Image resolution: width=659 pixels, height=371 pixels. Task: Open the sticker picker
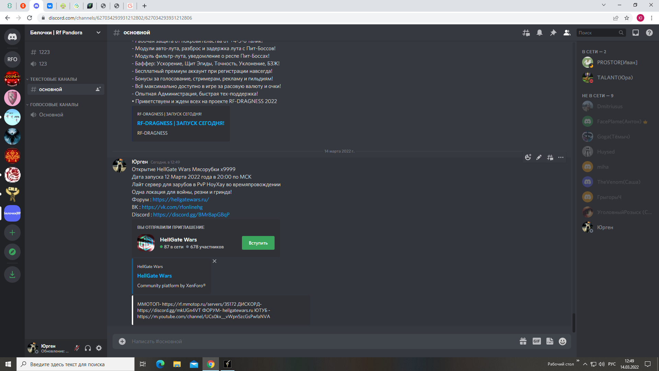550,341
